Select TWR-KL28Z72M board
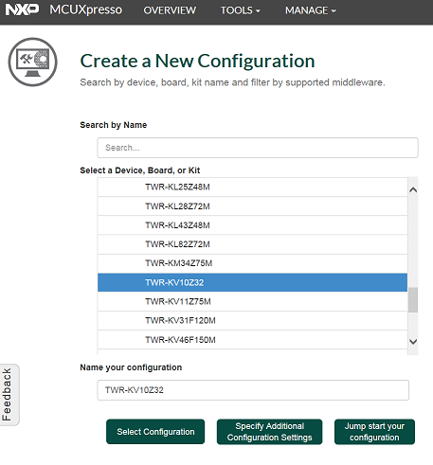 pos(252,206)
